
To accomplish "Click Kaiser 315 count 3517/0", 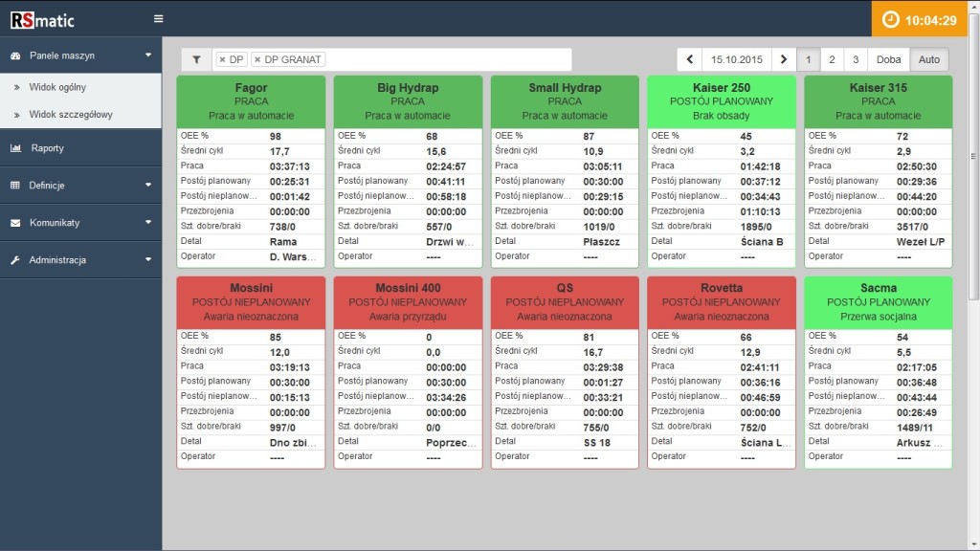I will (x=912, y=227).
